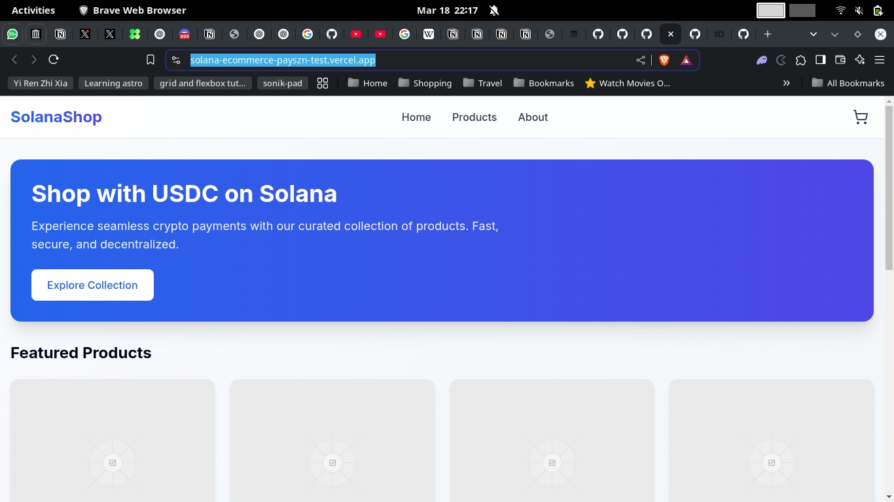Open the extensions puzzle-piece menu
Screen dimensions: 894x502
pos(800,60)
